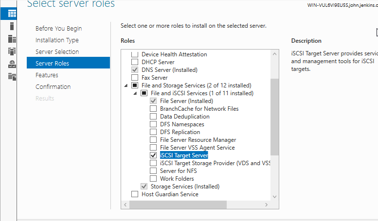Tick the Server for NFS checkbox

(x=154, y=171)
